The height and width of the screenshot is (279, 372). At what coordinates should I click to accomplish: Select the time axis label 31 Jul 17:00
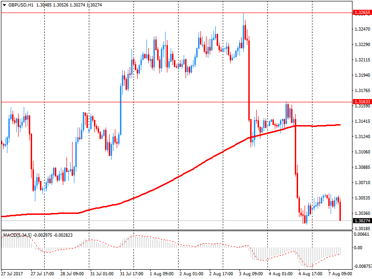click(x=132, y=274)
